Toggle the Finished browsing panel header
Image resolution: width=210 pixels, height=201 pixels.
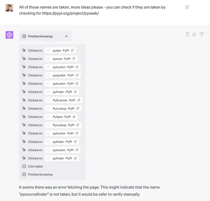point(45,36)
